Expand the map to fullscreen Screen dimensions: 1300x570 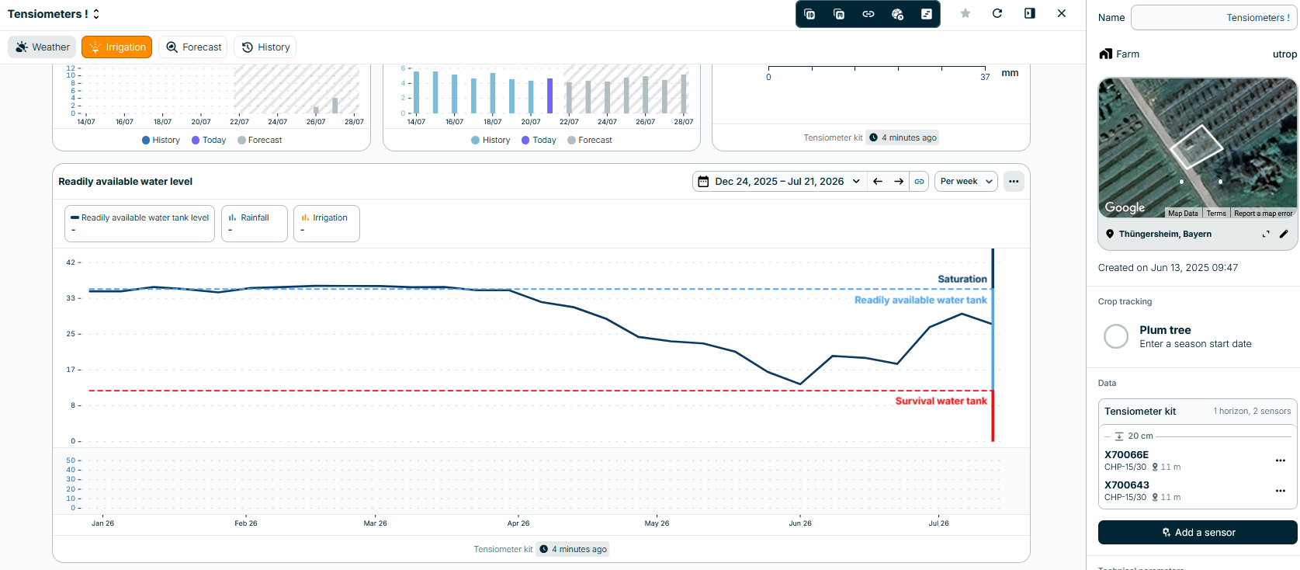(x=1266, y=234)
